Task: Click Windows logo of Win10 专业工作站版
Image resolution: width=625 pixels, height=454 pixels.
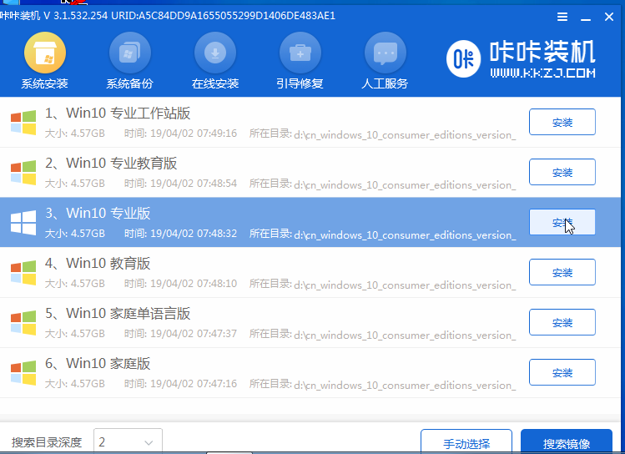Action: pyautogui.click(x=23, y=123)
